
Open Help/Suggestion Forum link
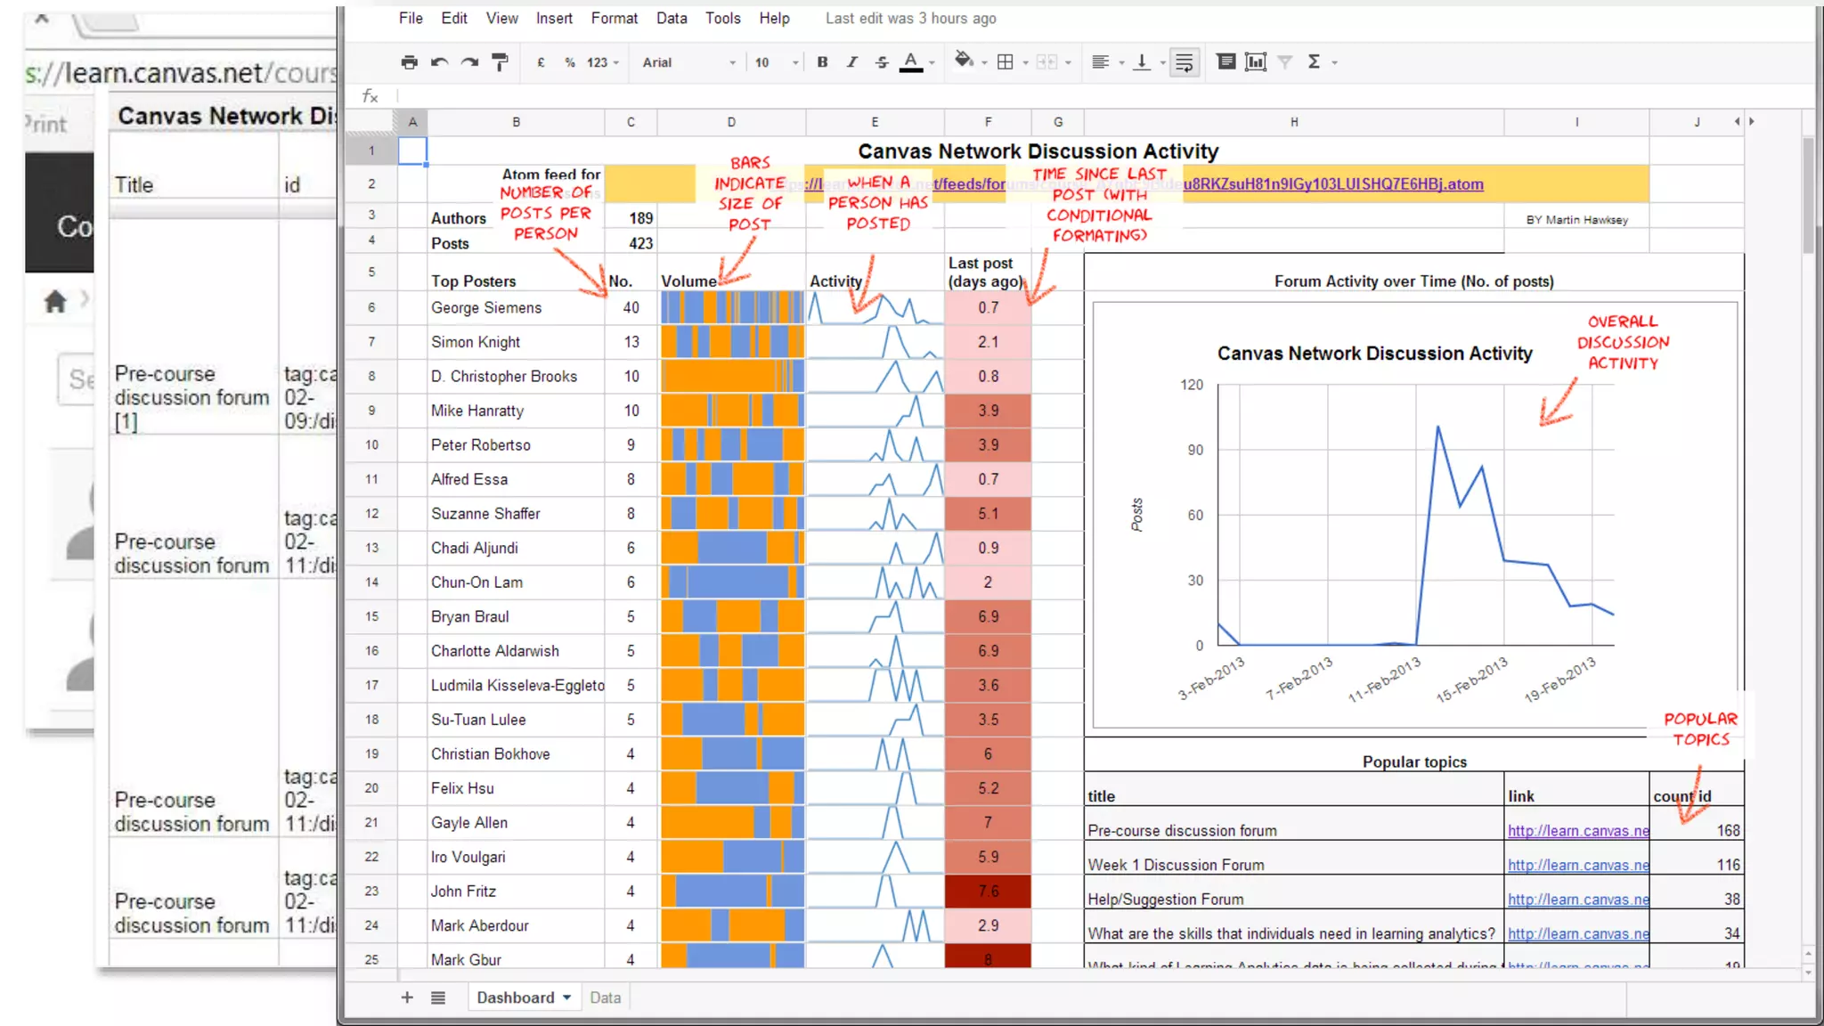[1578, 900]
